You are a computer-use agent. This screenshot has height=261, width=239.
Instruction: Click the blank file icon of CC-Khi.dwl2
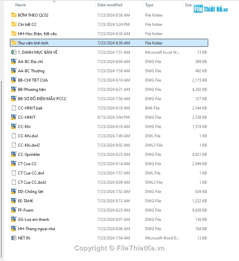(x=14, y=145)
